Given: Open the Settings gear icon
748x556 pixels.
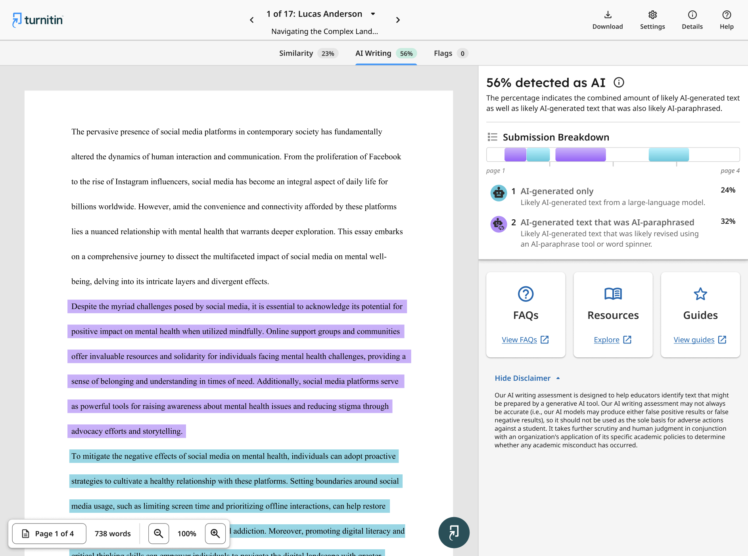Looking at the screenshot, I should (652, 15).
